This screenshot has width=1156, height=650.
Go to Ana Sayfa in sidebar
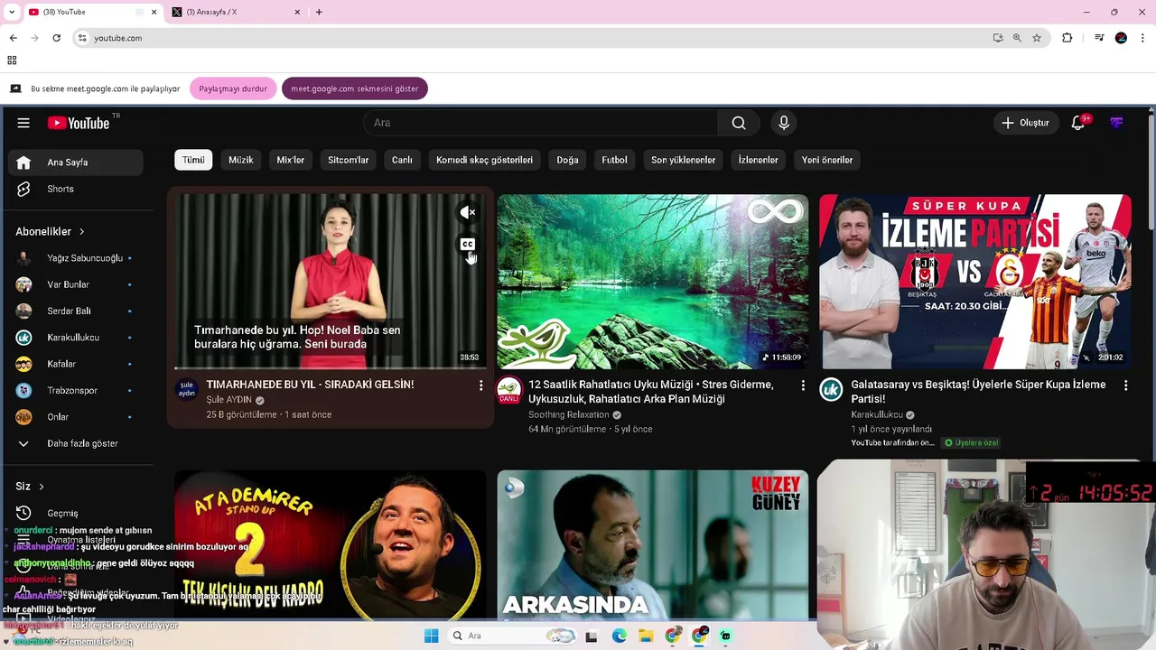coord(76,162)
